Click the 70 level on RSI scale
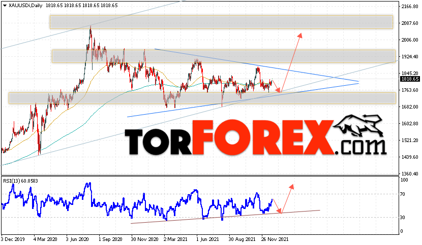 click(x=403, y=194)
